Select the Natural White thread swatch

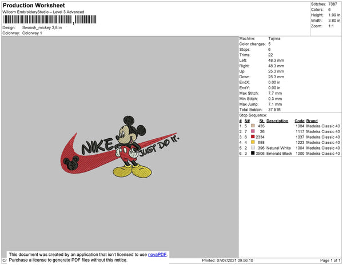(253, 147)
